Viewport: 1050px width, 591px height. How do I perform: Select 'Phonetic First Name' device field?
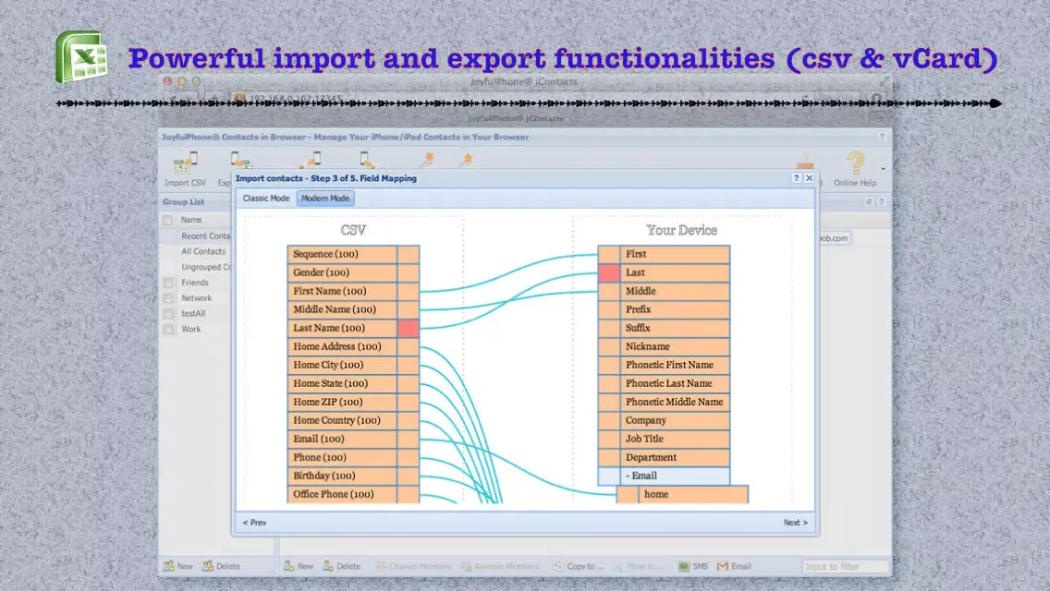point(675,365)
